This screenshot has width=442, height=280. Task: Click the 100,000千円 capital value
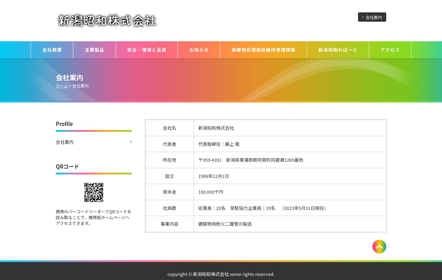pyautogui.click(x=211, y=192)
